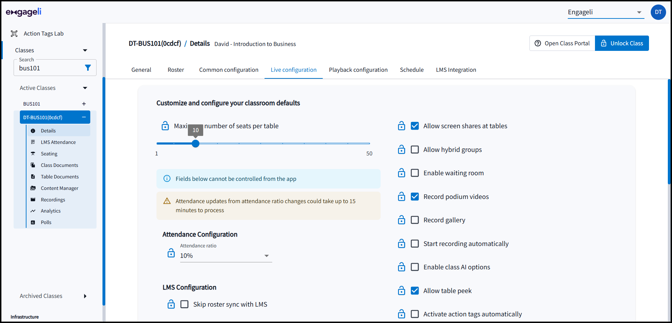Open the Attendance ratio dropdown
Screen dimensions: 672x323
point(267,255)
